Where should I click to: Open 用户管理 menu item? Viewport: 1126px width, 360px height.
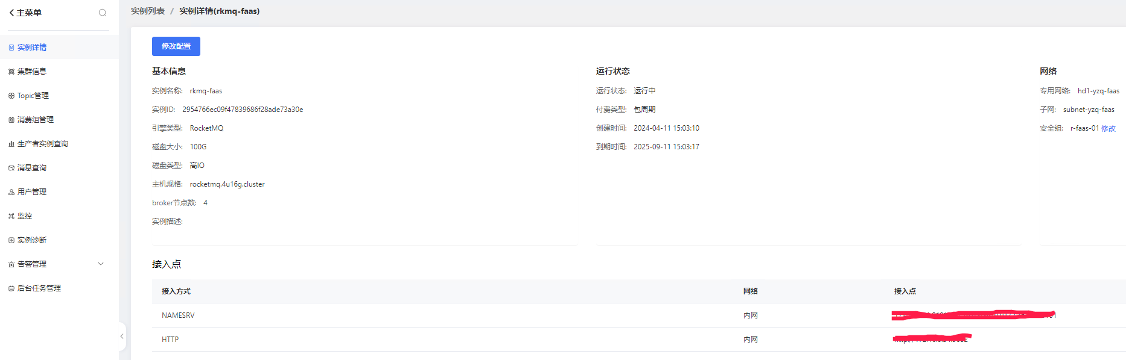[59, 191]
